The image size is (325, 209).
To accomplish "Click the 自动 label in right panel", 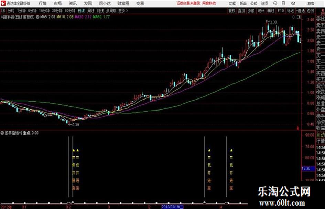I will pyautogui.click(x=321, y=135).
